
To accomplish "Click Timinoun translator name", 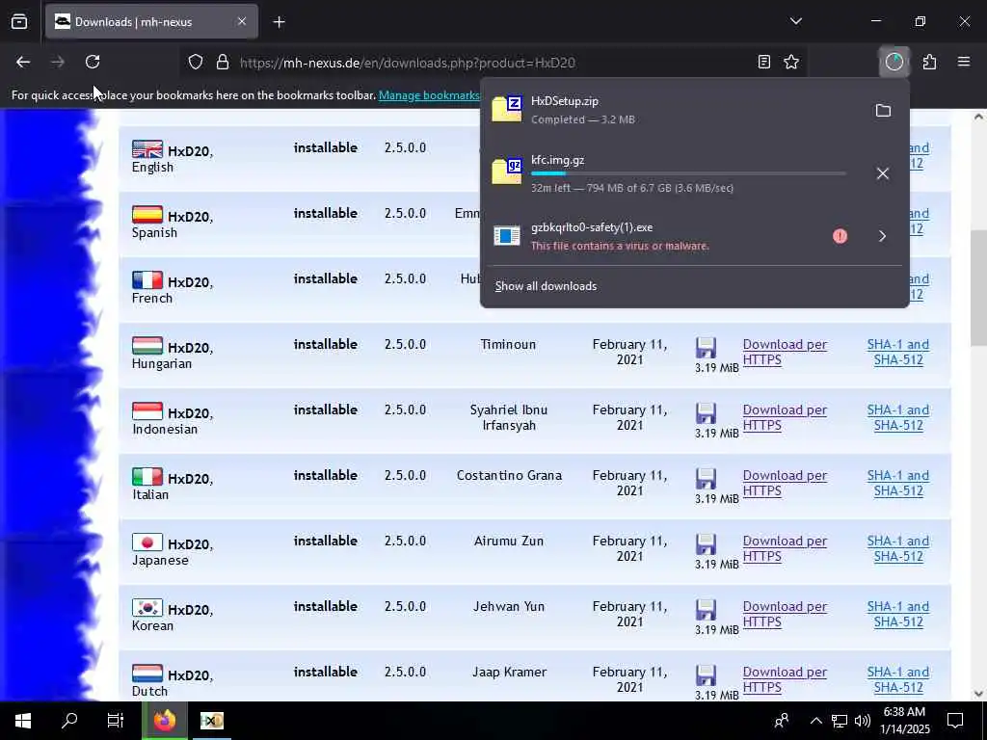I will pos(509,344).
